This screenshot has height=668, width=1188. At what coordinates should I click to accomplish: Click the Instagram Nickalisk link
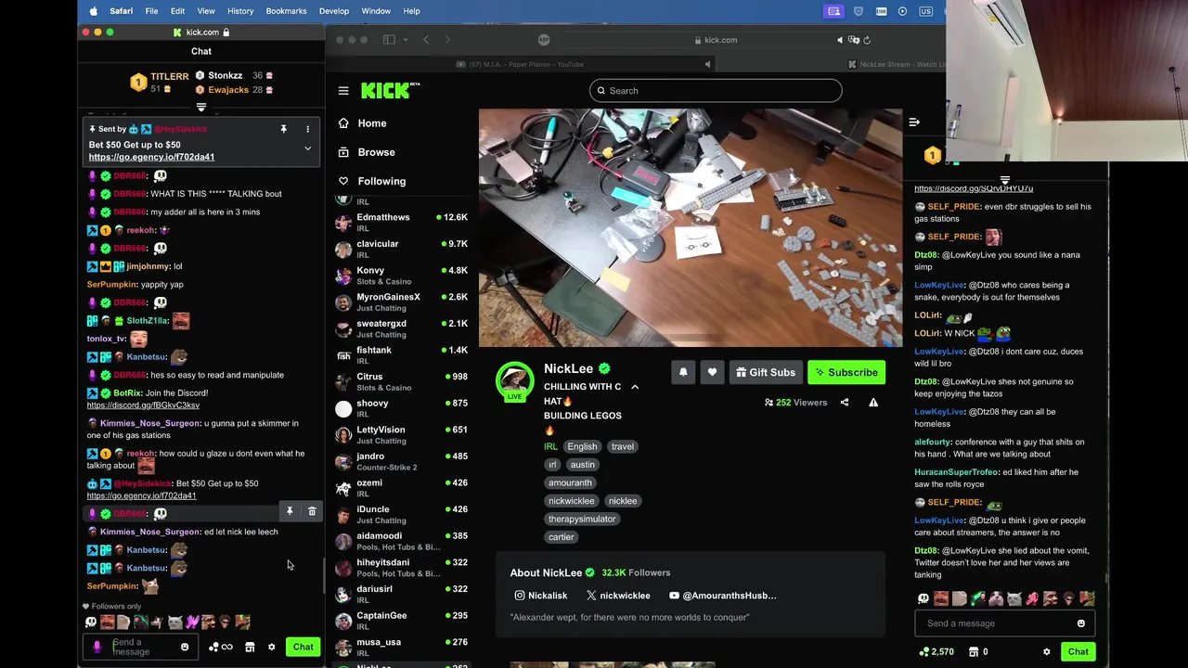[541, 596]
